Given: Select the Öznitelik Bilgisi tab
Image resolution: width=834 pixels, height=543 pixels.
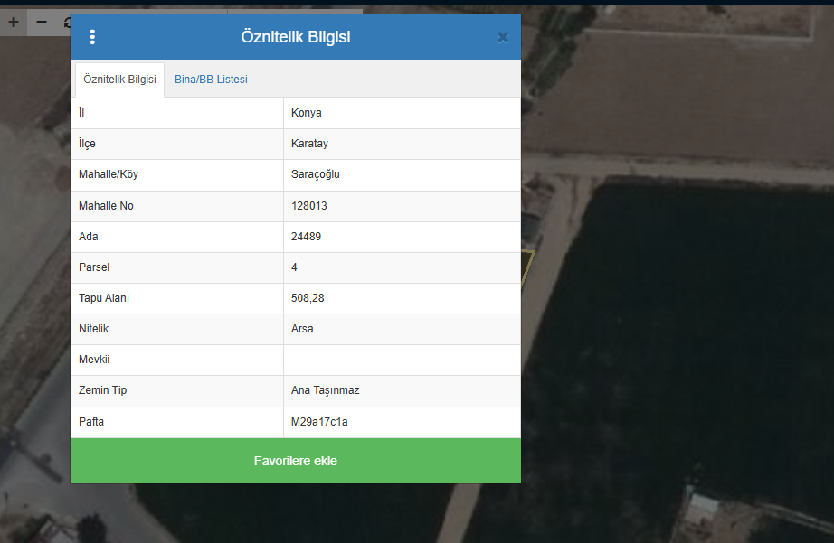Looking at the screenshot, I should [x=119, y=80].
